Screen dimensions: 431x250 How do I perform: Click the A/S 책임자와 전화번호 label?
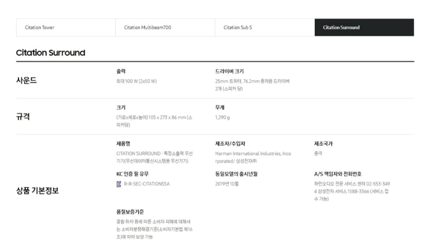point(338,174)
